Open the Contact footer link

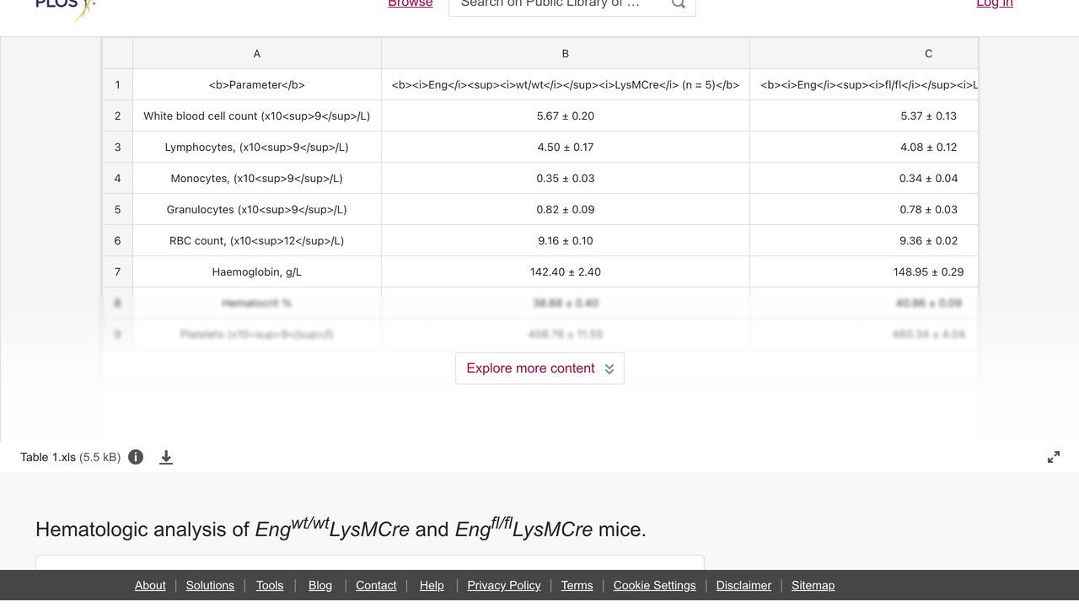pyautogui.click(x=376, y=585)
